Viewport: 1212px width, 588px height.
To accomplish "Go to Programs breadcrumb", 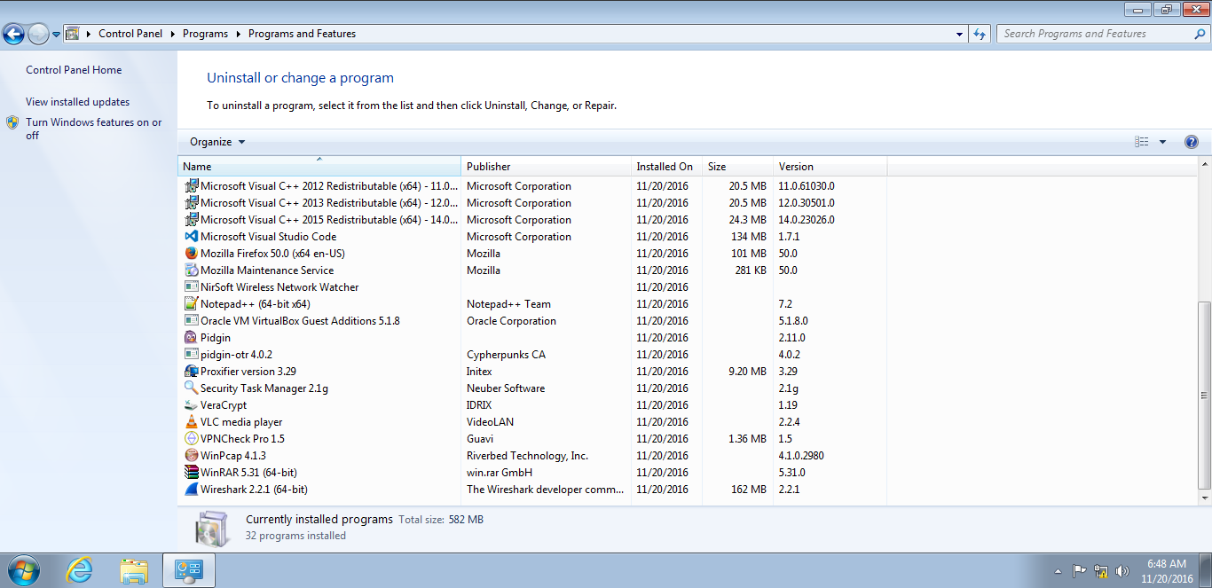I will tap(205, 34).
